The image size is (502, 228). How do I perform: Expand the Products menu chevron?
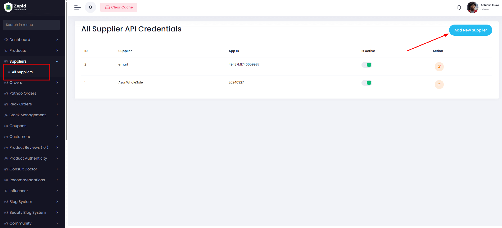[x=57, y=50]
